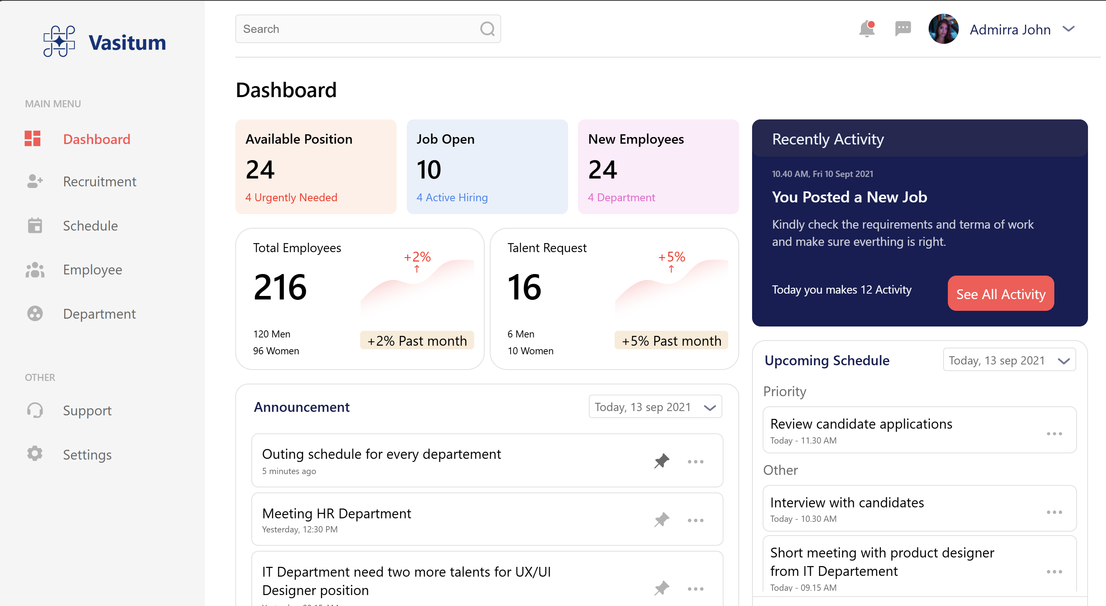This screenshot has height=606, width=1106.
Task: Click the Schedule calendar icon
Action: 35,225
